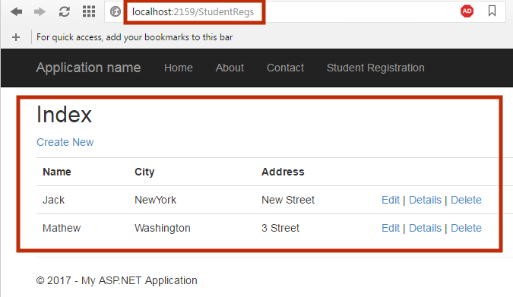
Task: Open the Student Registration nav item
Action: click(x=375, y=68)
